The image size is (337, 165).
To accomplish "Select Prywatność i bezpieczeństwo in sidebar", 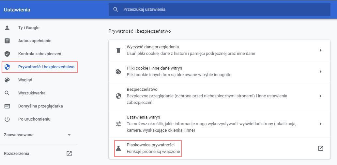I will coord(46,67).
